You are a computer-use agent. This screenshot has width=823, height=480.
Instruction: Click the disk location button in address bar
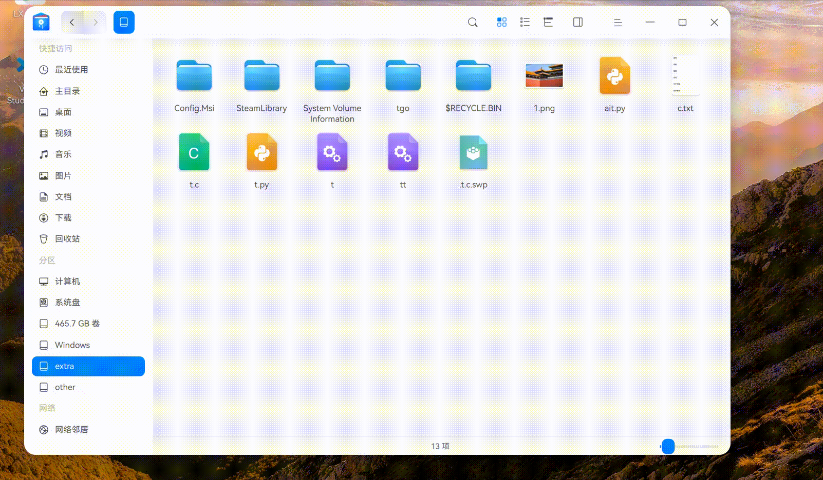point(124,22)
